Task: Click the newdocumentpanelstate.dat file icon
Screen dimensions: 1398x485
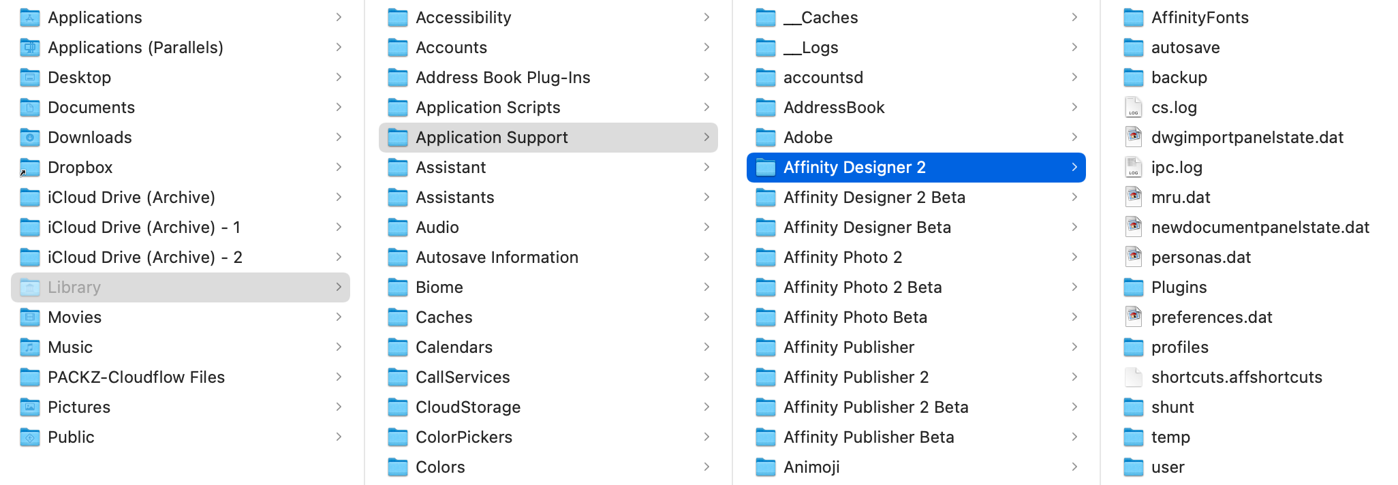Action: tap(1134, 228)
